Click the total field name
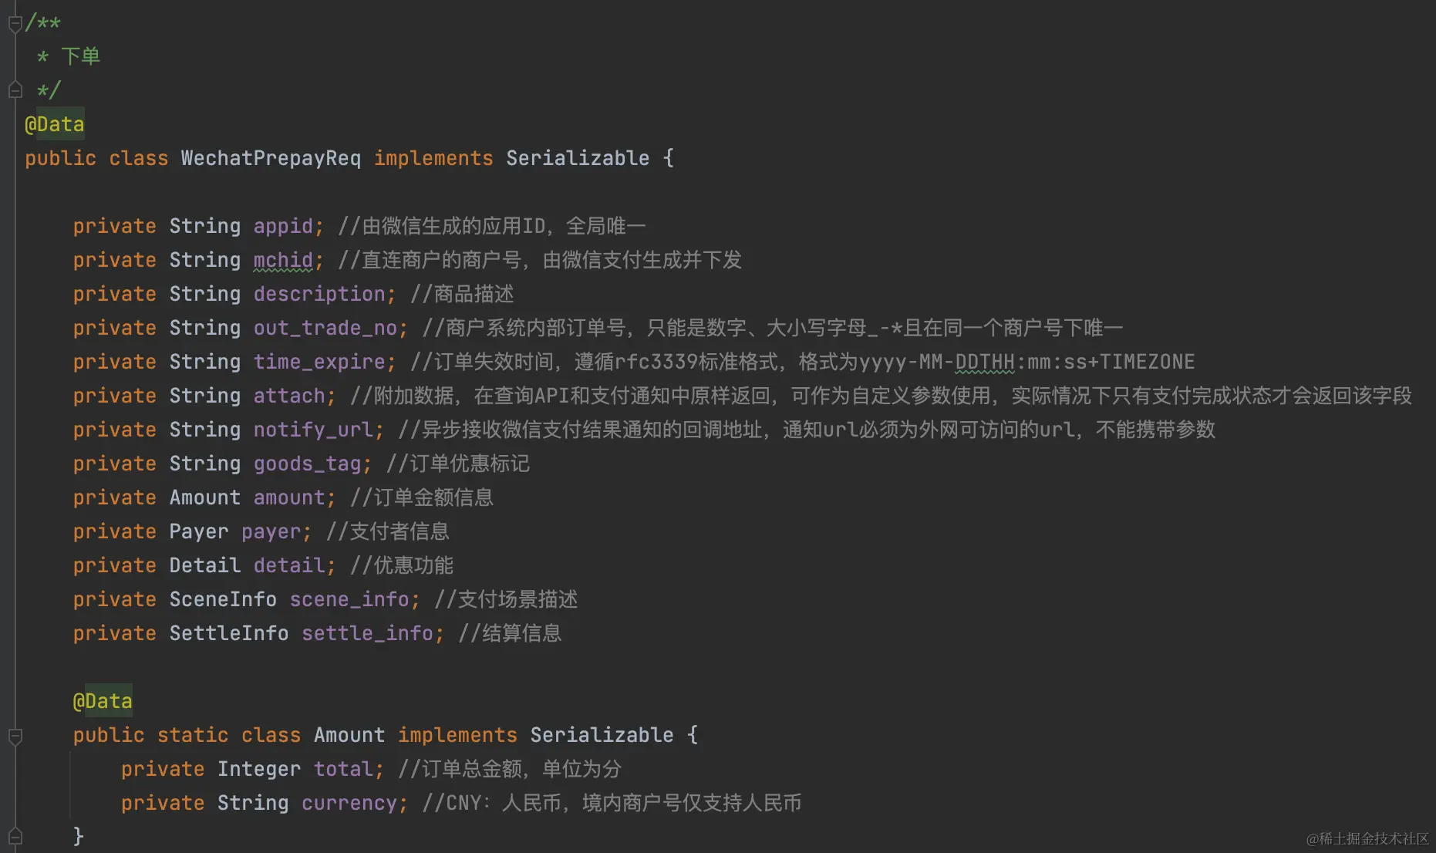 pos(343,769)
